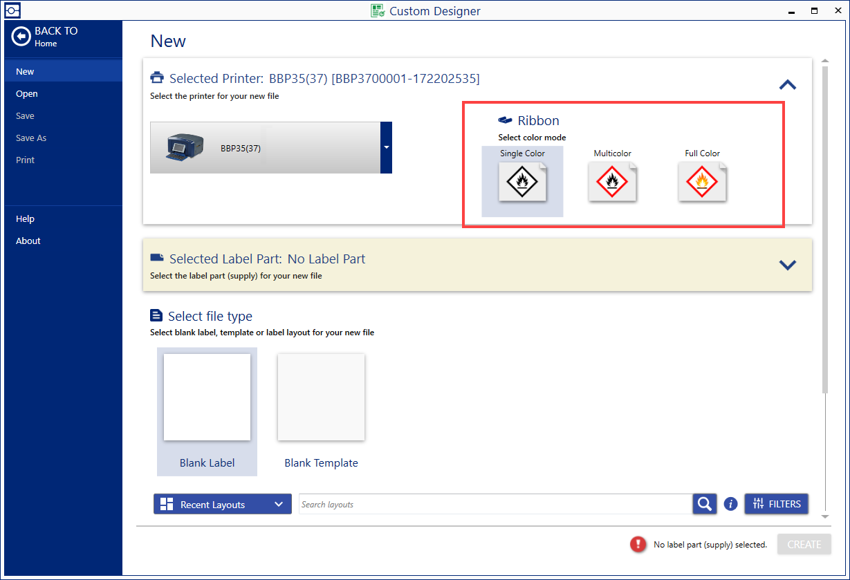Select Open in the left sidebar
Image resolution: width=850 pixels, height=580 pixels.
pyautogui.click(x=27, y=93)
